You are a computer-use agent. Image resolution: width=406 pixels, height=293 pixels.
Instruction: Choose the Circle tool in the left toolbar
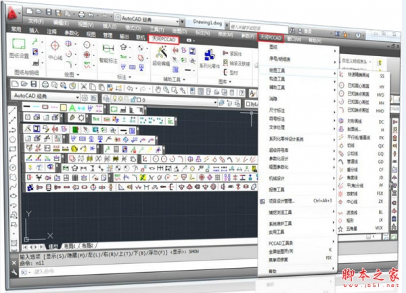point(13,168)
